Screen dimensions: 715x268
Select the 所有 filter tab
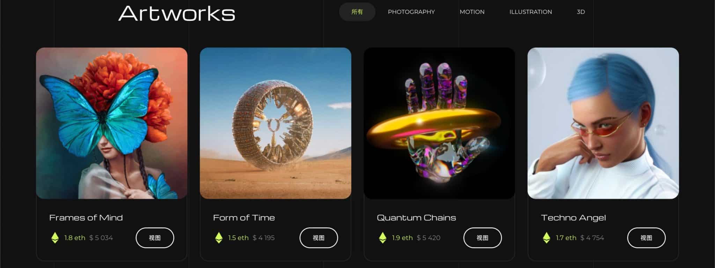[x=357, y=12]
